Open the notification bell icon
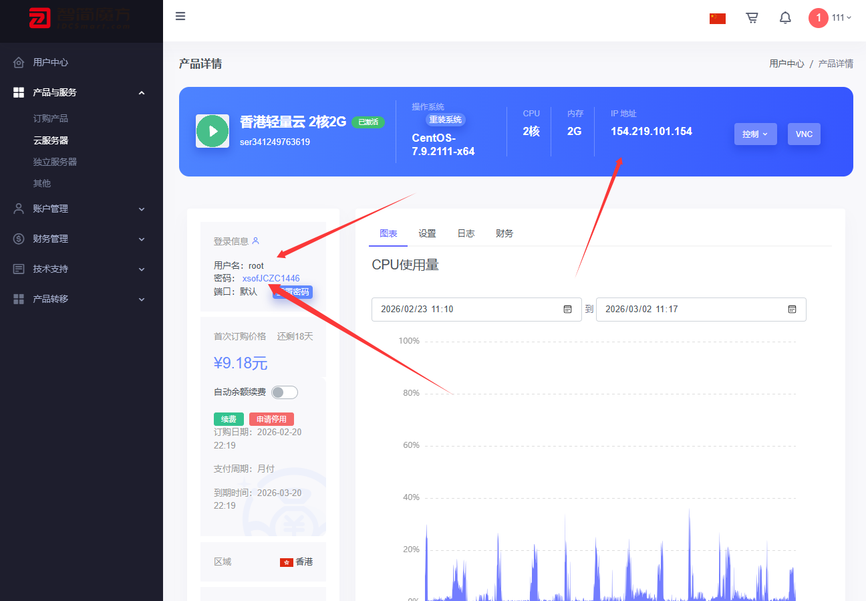The width and height of the screenshot is (866, 601). [x=785, y=17]
